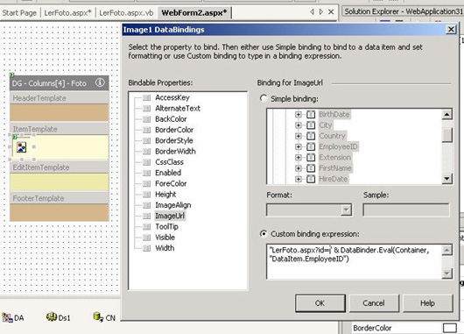This screenshot has width=464, height=334.
Task: Expand the HireDate tree node
Action: pos(299,179)
